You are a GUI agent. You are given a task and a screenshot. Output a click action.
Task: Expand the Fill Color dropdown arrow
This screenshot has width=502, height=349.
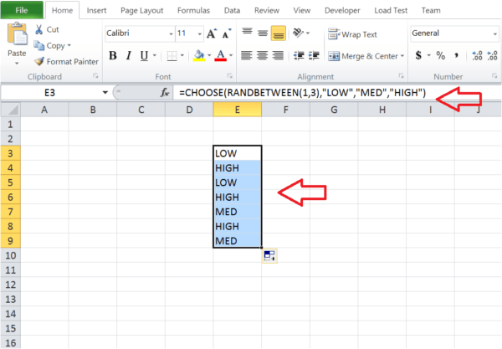tap(209, 56)
